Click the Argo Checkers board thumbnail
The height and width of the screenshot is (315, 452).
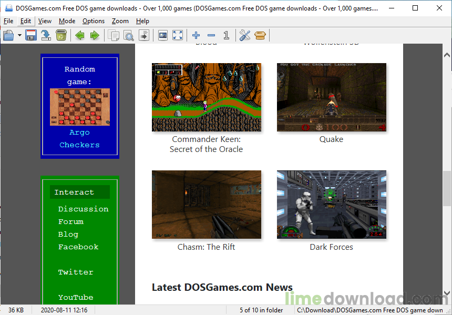coord(80,107)
